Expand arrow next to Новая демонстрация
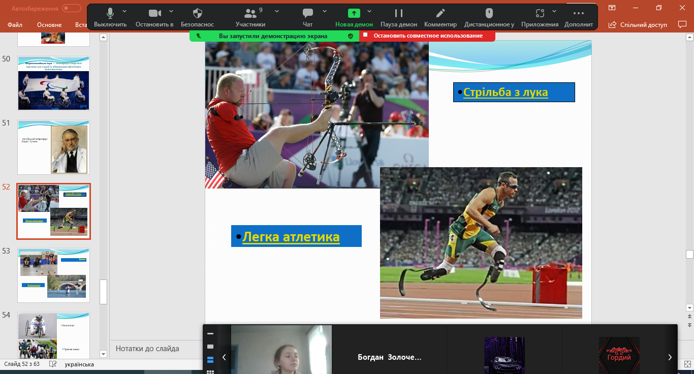This screenshot has width=694, height=374. (369, 11)
